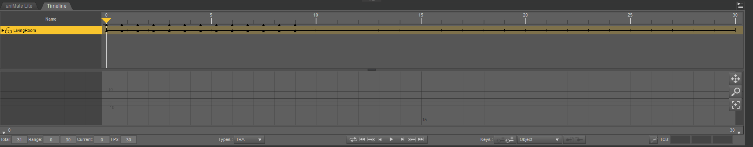Click the first TCB value field
Viewport: 753px width, 147px height.
(x=680, y=139)
